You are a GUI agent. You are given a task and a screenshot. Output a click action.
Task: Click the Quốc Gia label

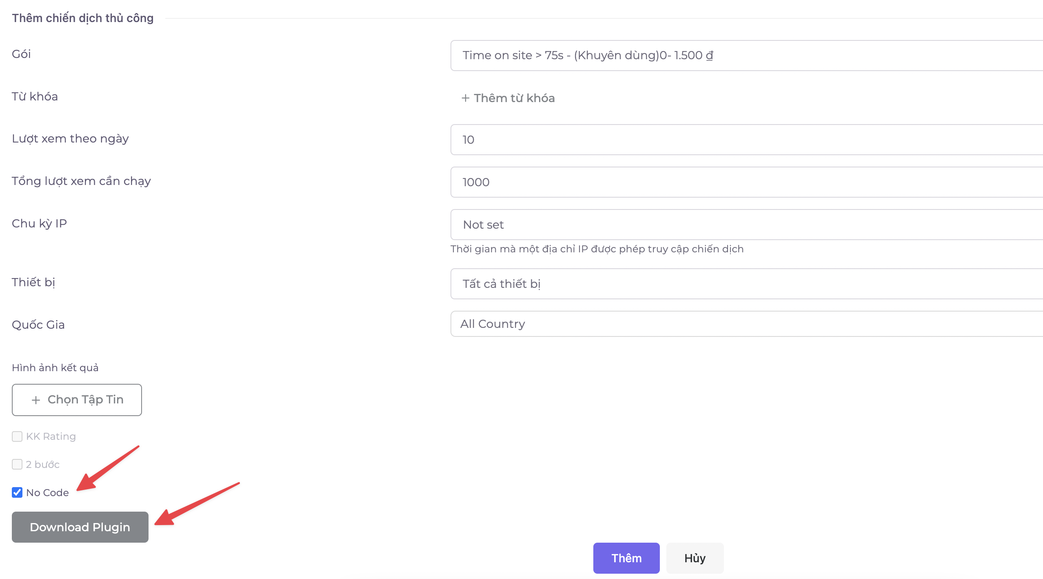(38, 325)
